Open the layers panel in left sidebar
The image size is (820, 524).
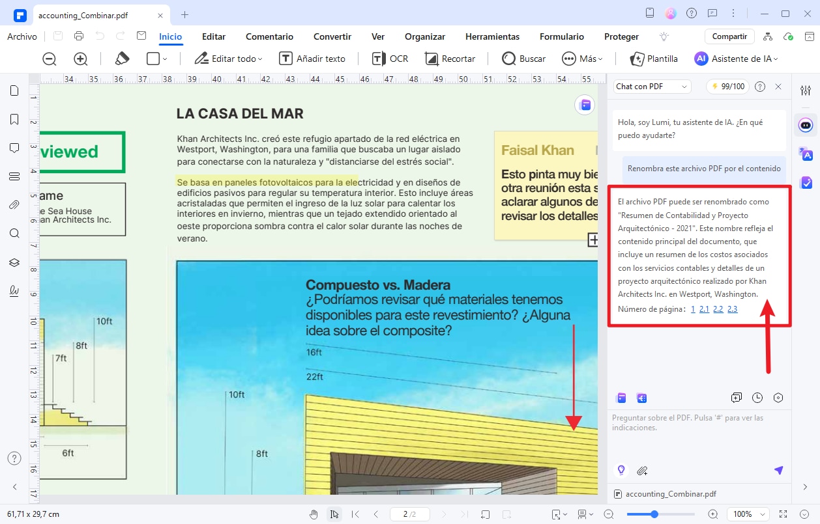coord(14,262)
